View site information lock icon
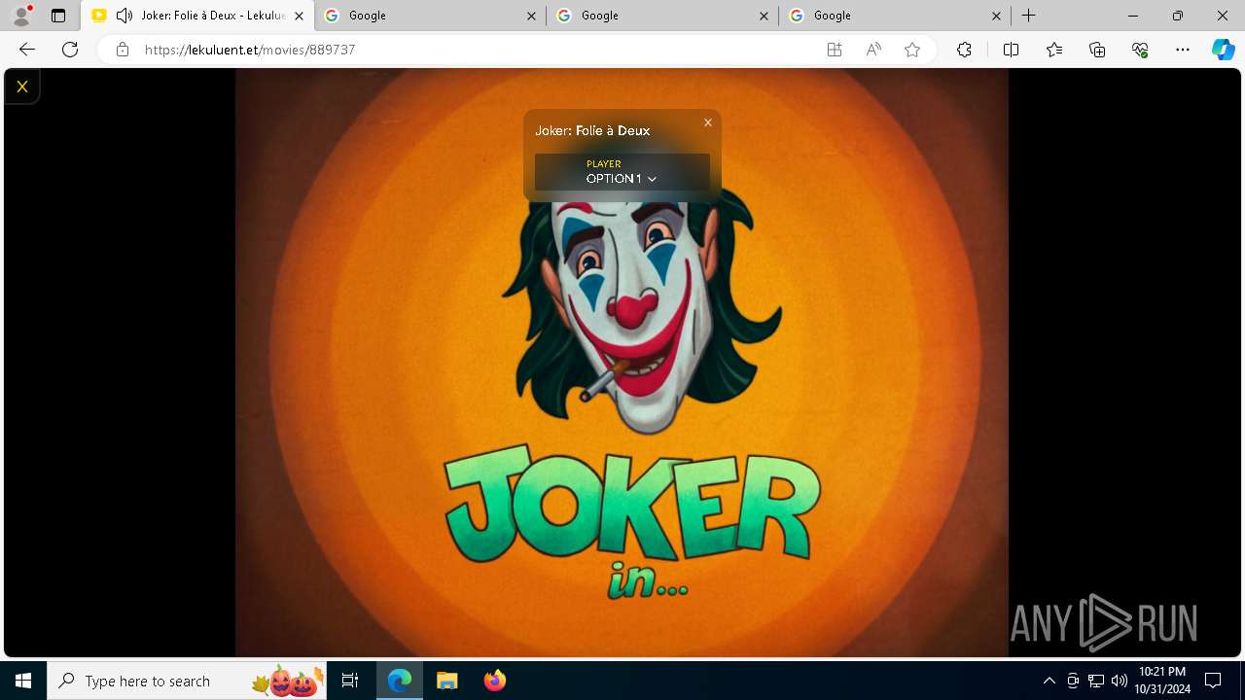 (123, 50)
